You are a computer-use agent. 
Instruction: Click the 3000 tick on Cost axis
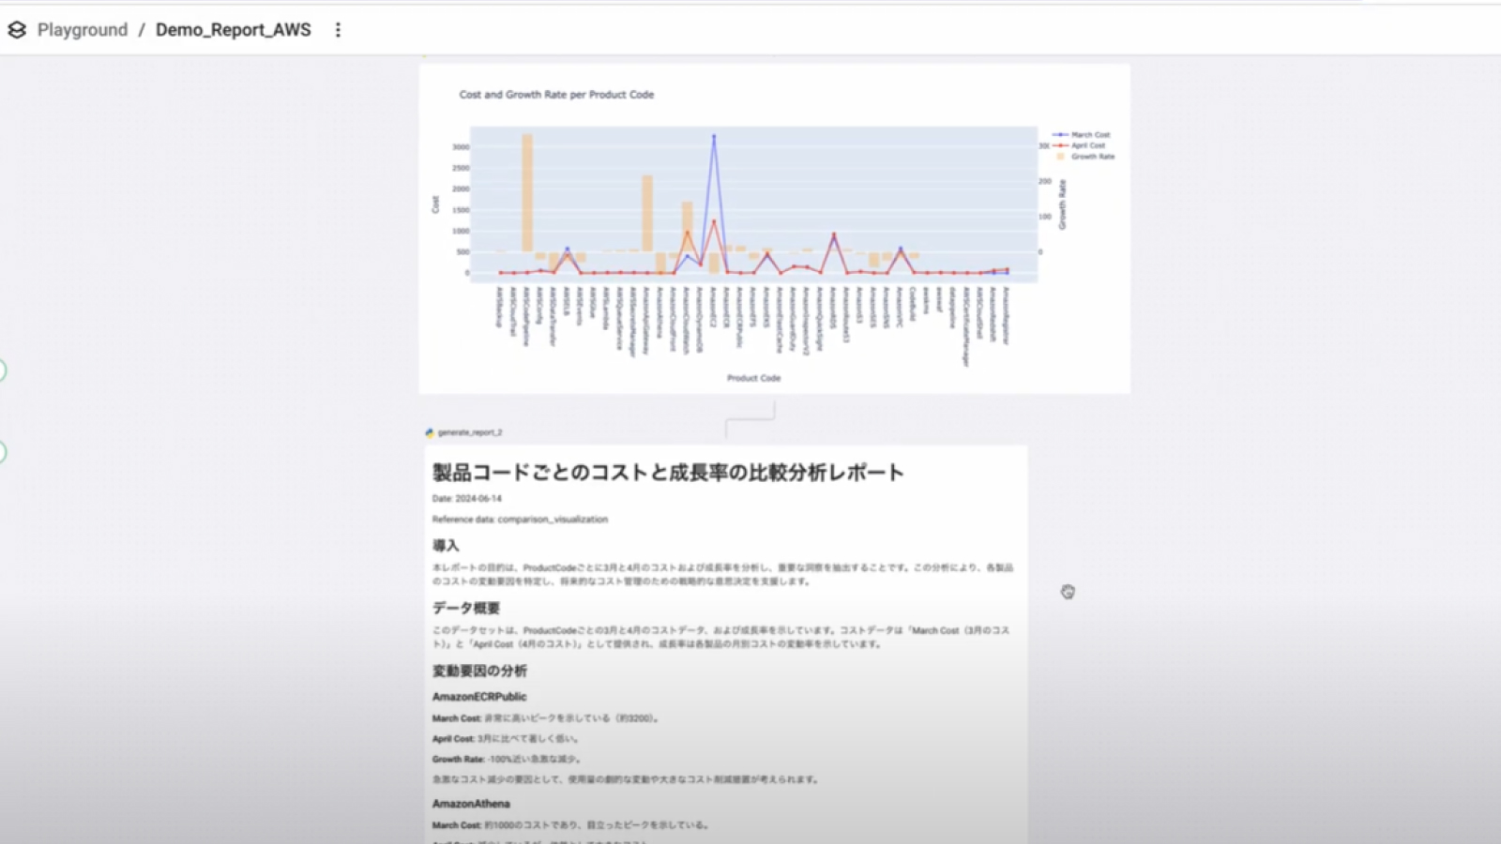click(461, 147)
